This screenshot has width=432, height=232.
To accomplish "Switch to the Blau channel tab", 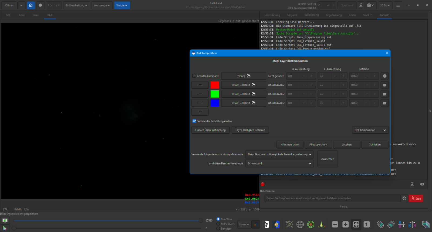I will (36, 15).
